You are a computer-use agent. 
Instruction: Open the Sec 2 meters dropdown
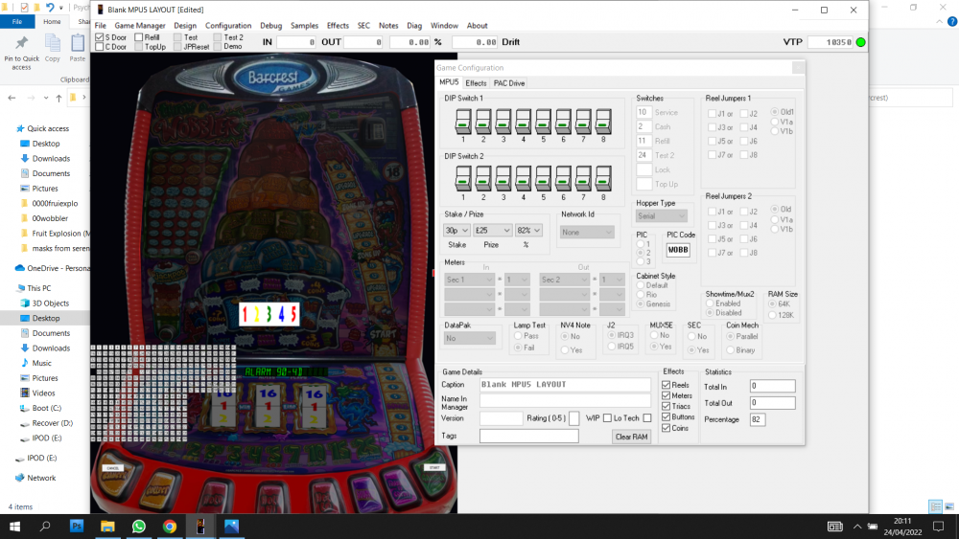point(564,280)
